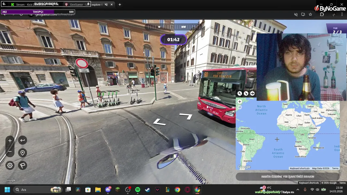Click the compass bar at top
Image resolution: width=347 pixels, height=195 pixels.
click(x=173, y=27)
